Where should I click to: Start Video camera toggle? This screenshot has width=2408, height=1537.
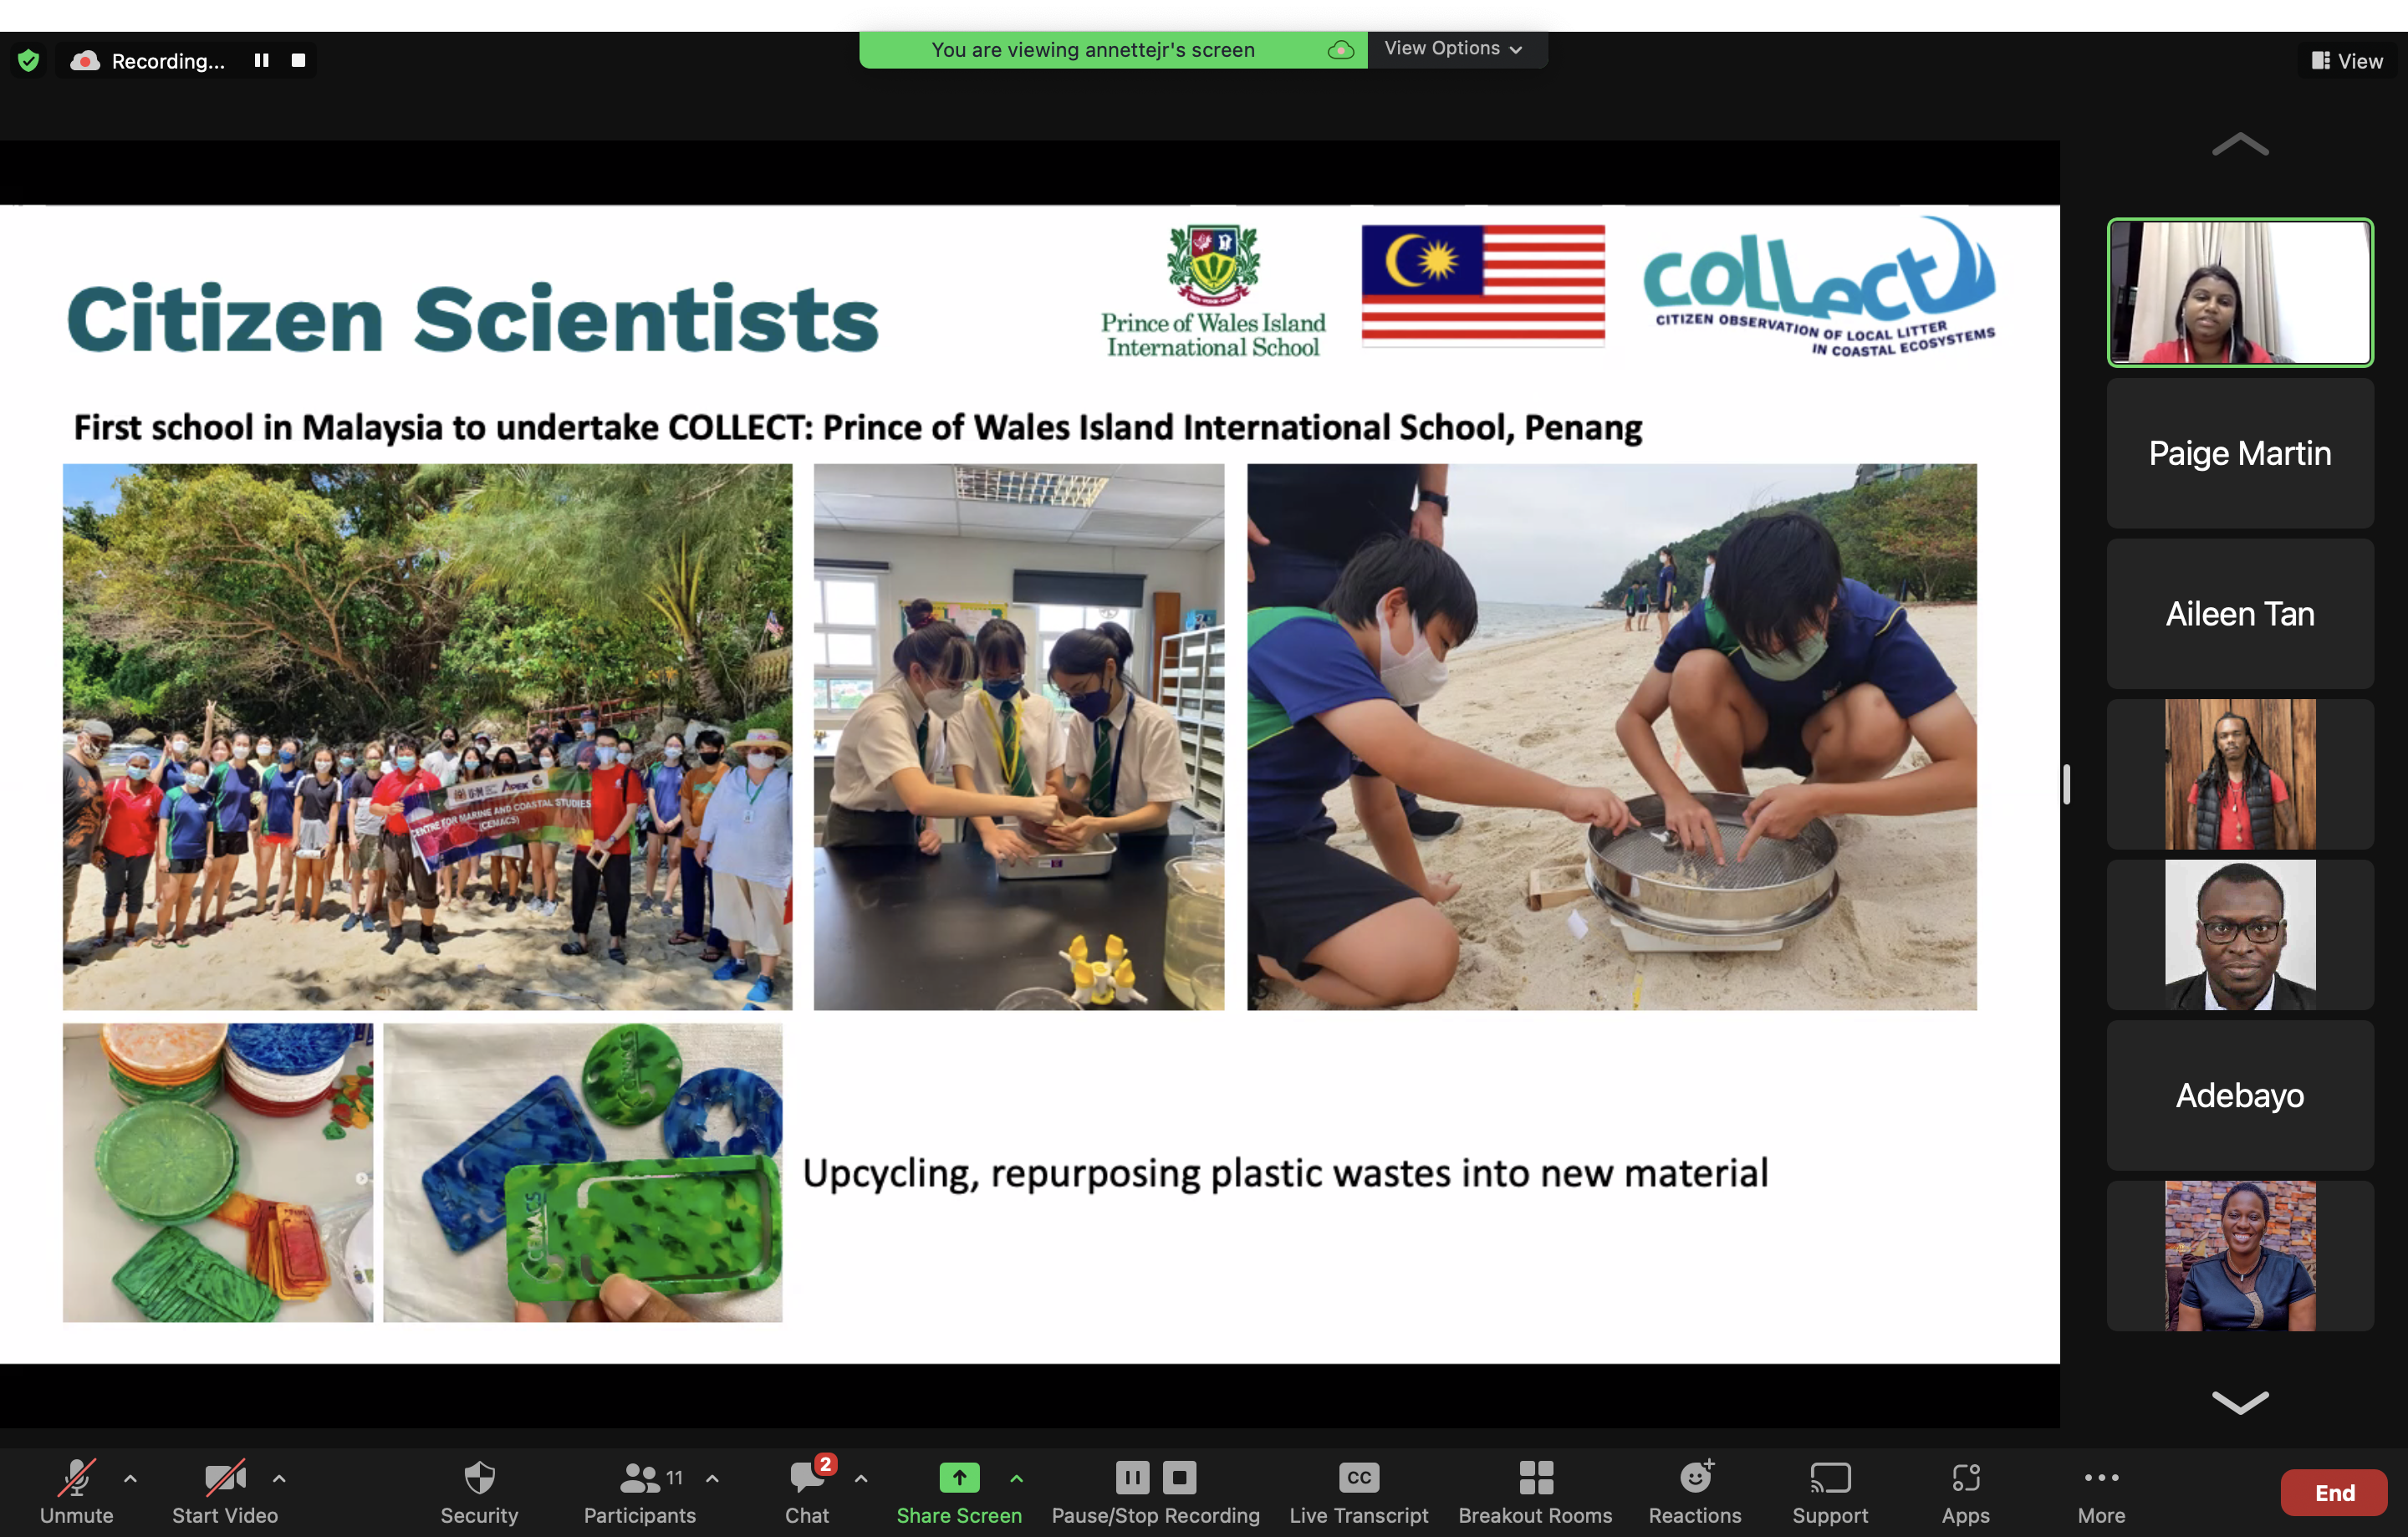tap(224, 1478)
